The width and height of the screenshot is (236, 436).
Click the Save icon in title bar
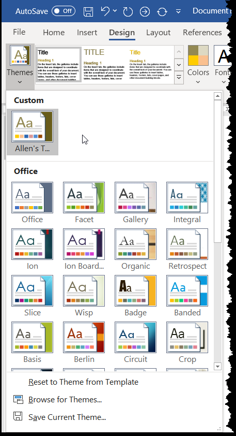coord(88,11)
